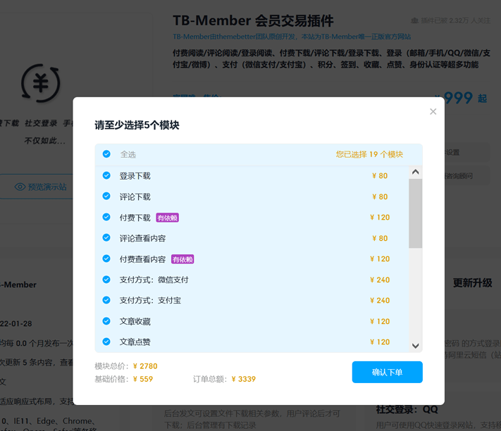Uncheck the 文章收藏 module

(106, 321)
